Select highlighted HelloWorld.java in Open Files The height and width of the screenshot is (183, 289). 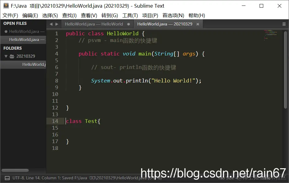pos(27,40)
